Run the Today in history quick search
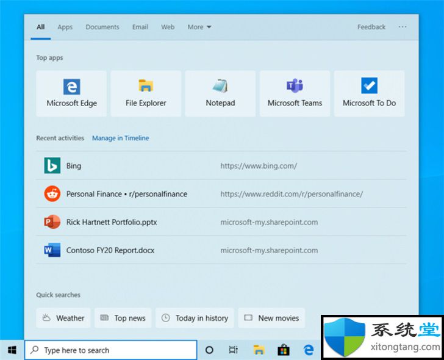The height and width of the screenshot is (360, 444). pos(195,318)
